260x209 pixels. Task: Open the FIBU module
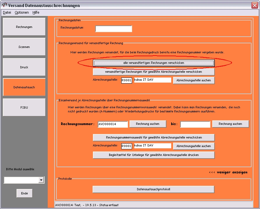click(x=24, y=107)
